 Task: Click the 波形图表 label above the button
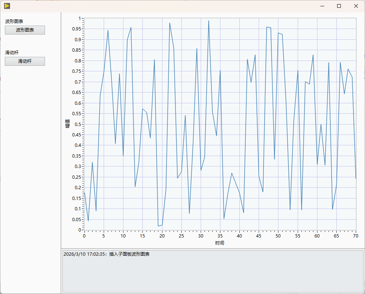tap(14, 22)
